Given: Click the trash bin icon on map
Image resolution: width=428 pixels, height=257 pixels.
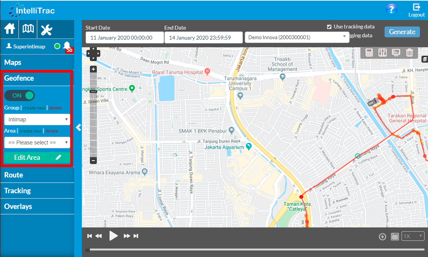Looking at the screenshot, I should [409, 53].
